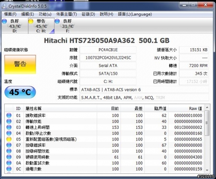This screenshot has width=216, height=179.
Task: Click the status orb of attribute 07 搜尋錯誤率
Action: (9, 145)
